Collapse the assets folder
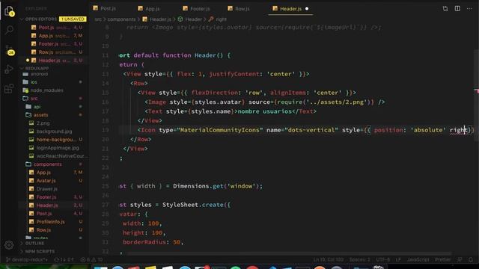479x269 pixels. pyautogui.click(x=40, y=115)
